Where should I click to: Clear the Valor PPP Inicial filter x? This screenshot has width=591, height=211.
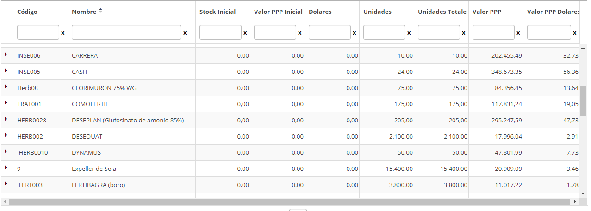pos(300,33)
